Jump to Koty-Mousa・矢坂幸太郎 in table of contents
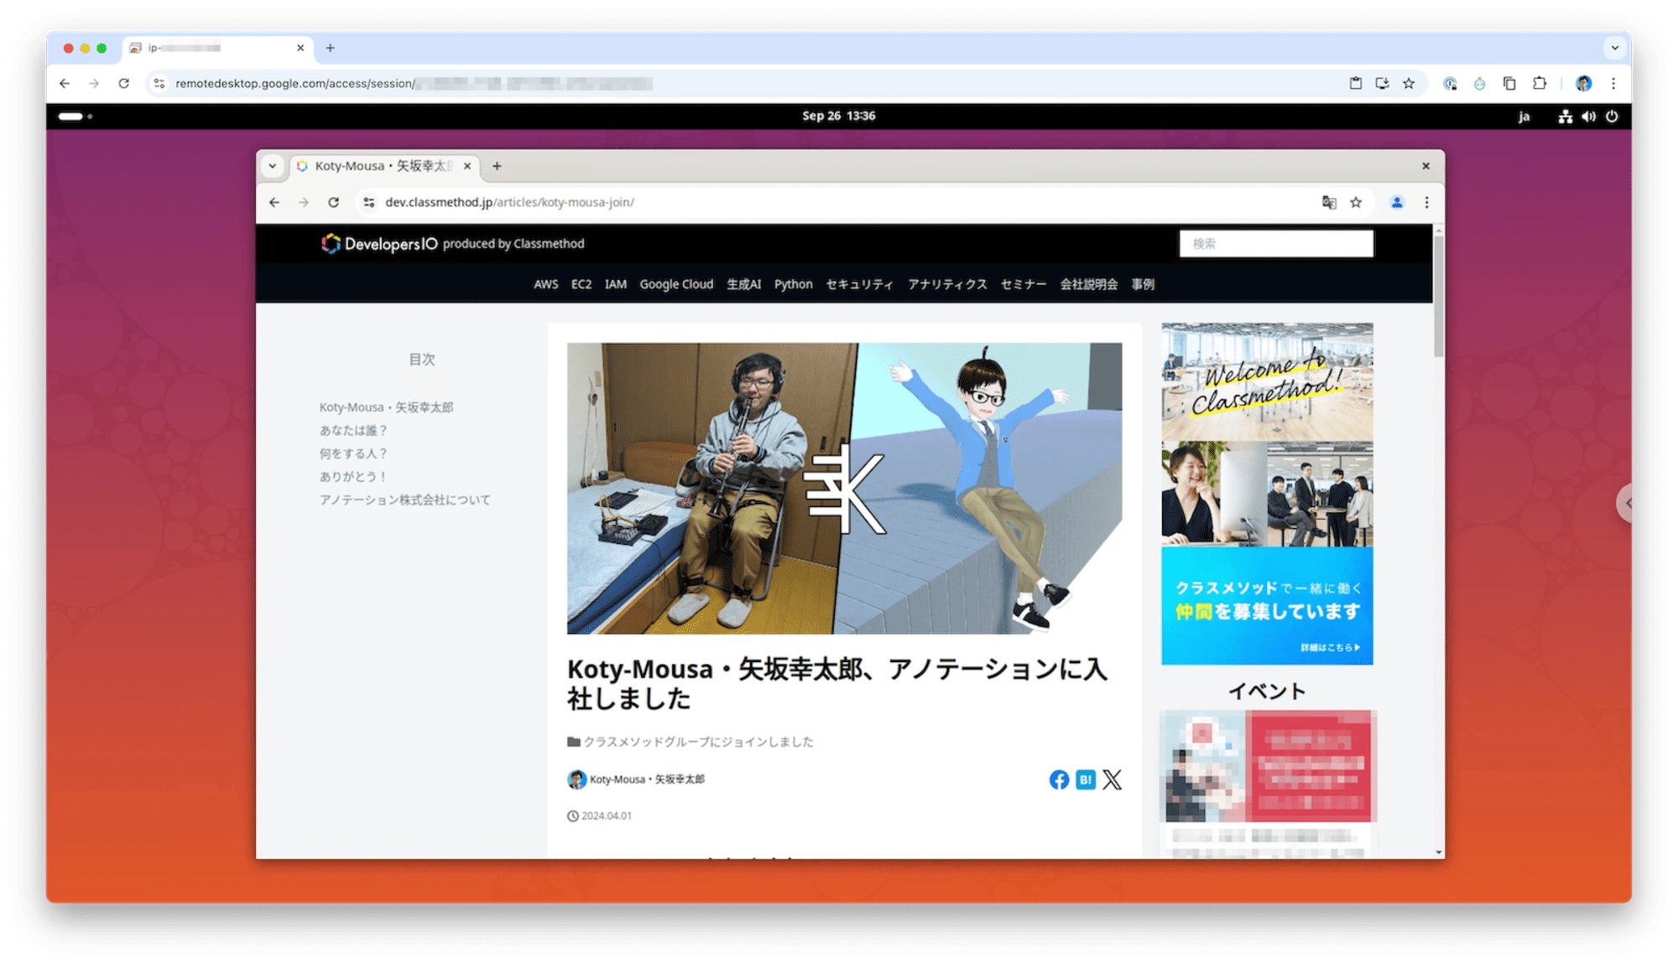This screenshot has height=964, width=1678. tap(386, 407)
